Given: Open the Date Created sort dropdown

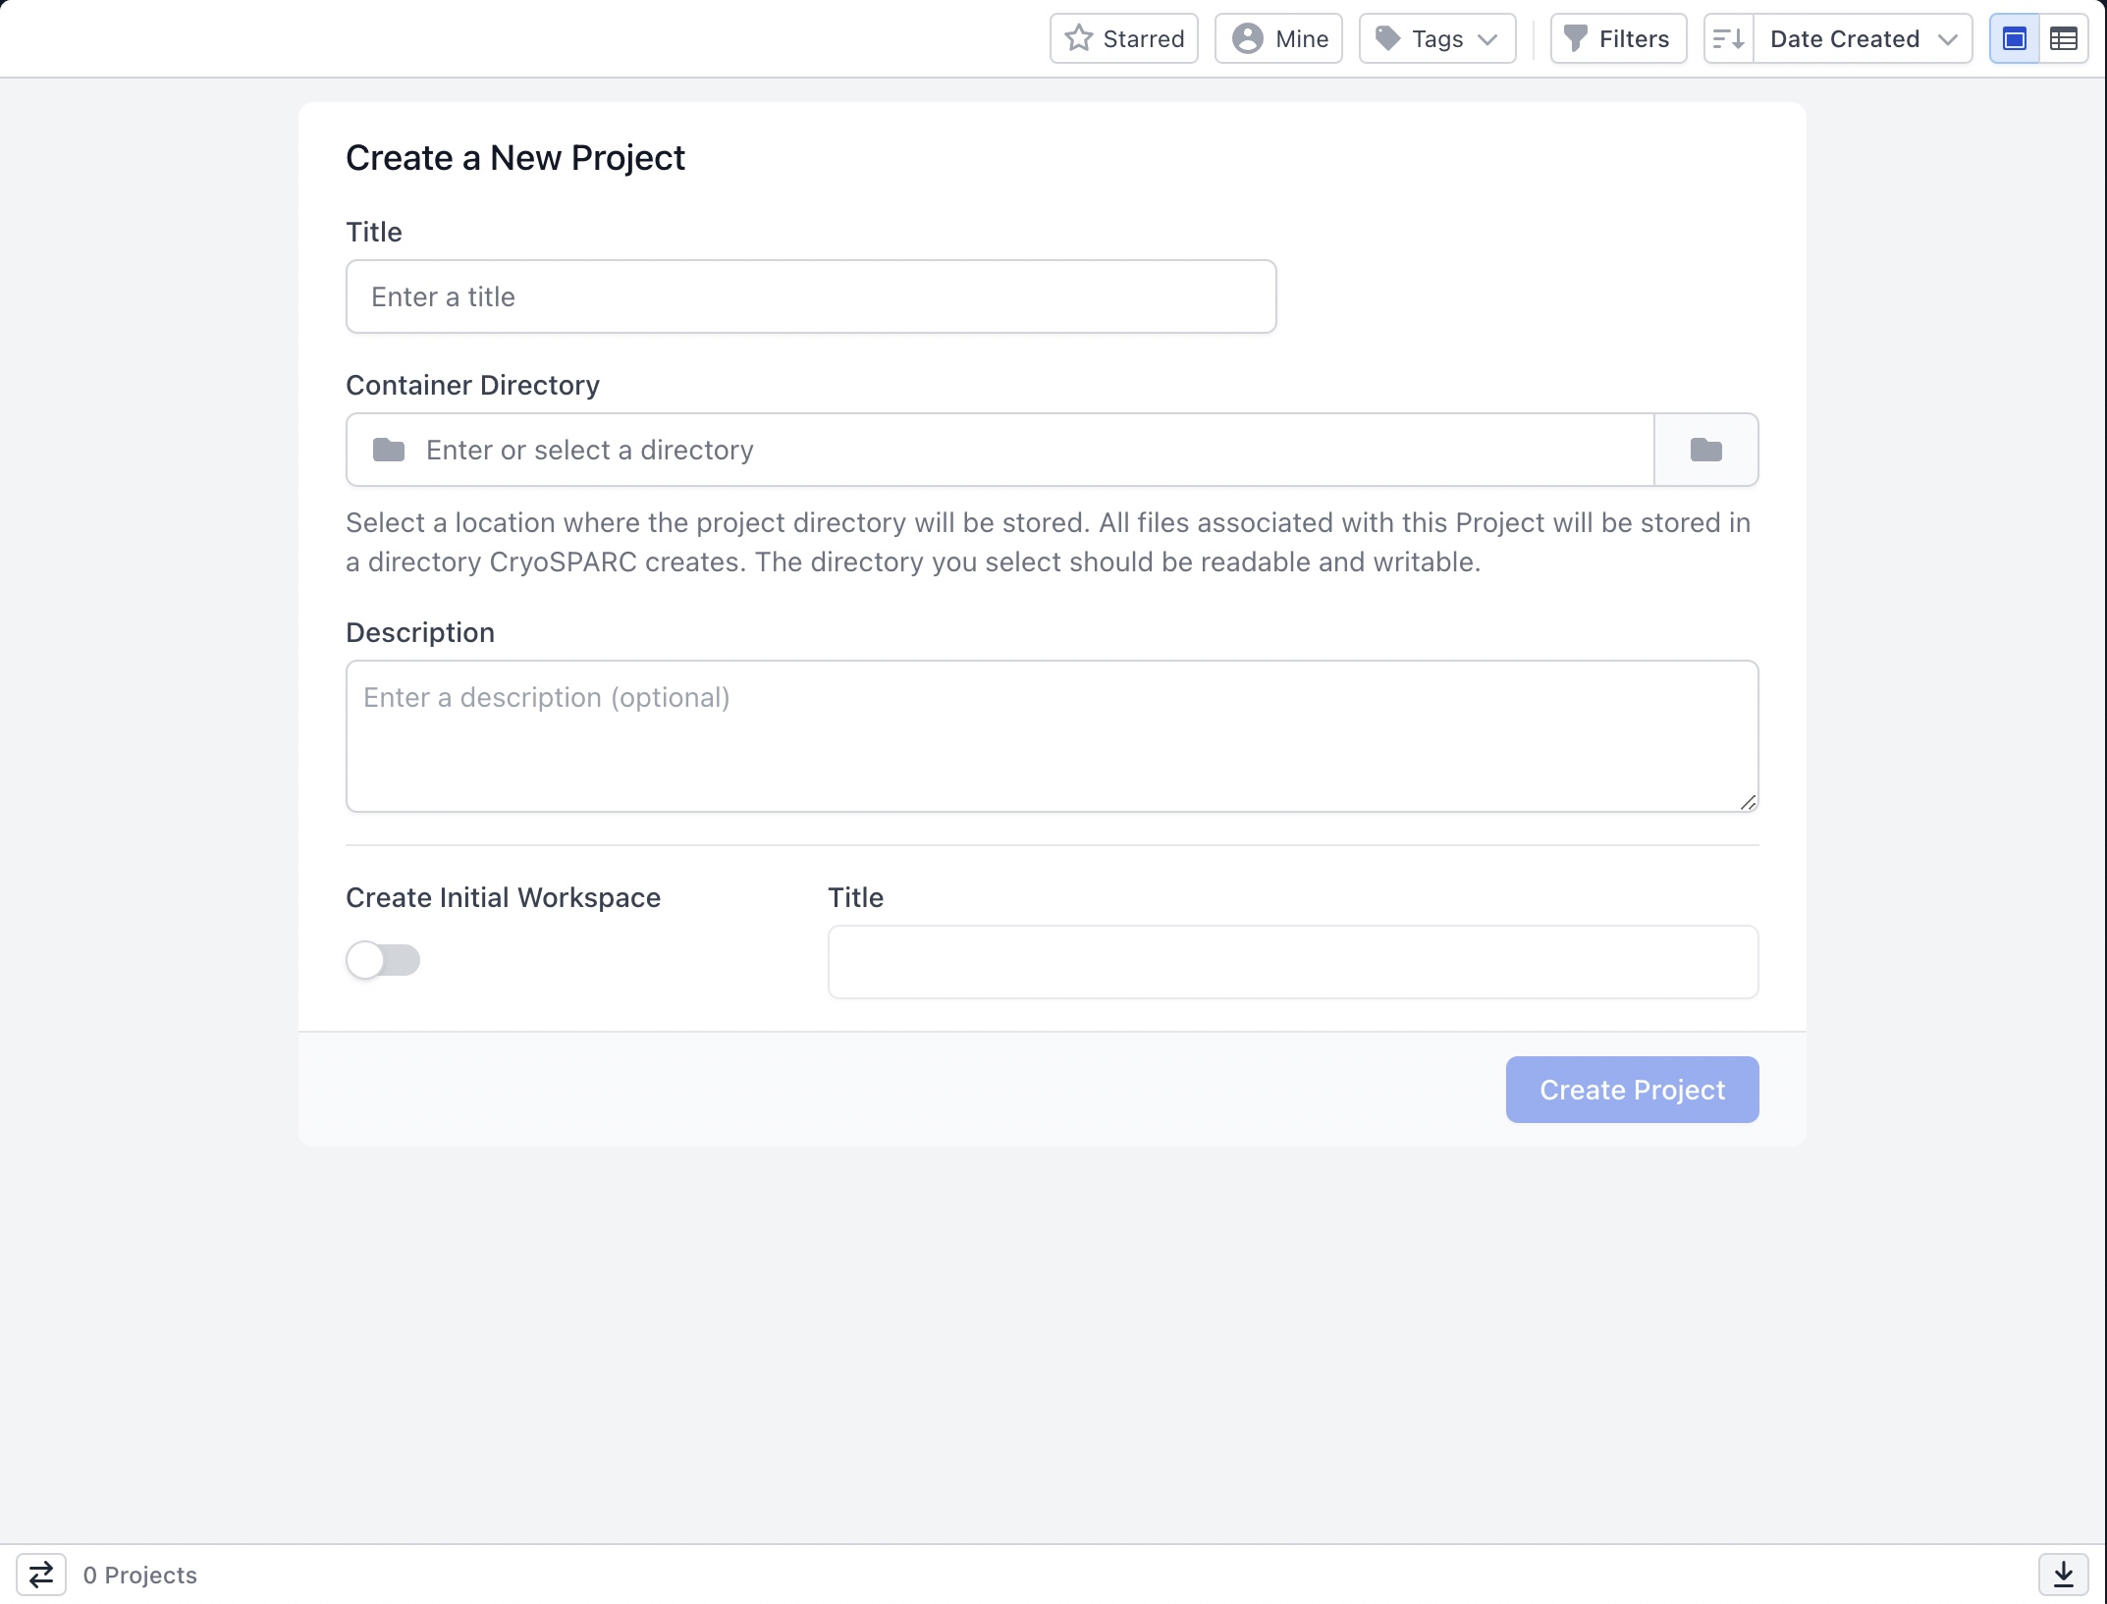Looking at the screenshot, I should (x=1863, y=39).
